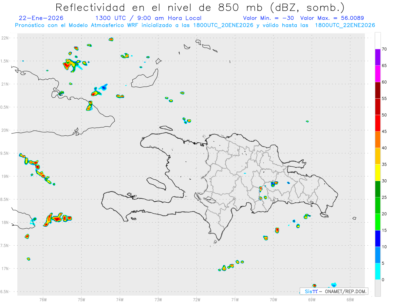Click the 'Valor Min. = -30' text
Screen dimensions: 393x304
pyautogui.click(x=269, y=18)
